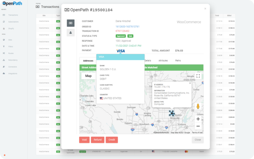Click the Void button
The height and width of the screenshot is (159, 254).
[84, 140]
